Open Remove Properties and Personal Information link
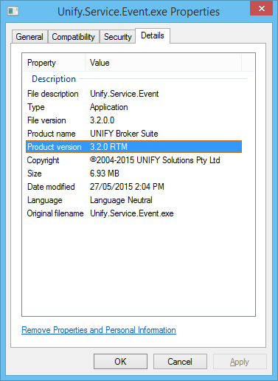This screenshot has height=381, width=278. click(x=99, y=330)
